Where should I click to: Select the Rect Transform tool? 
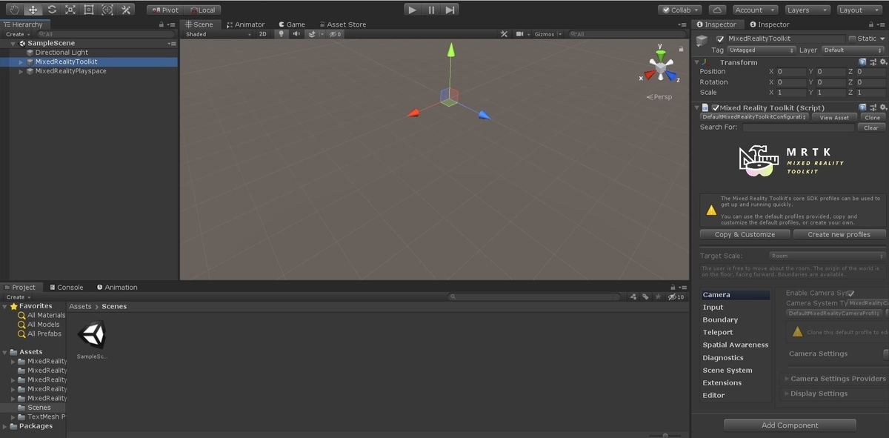(89, 10)
